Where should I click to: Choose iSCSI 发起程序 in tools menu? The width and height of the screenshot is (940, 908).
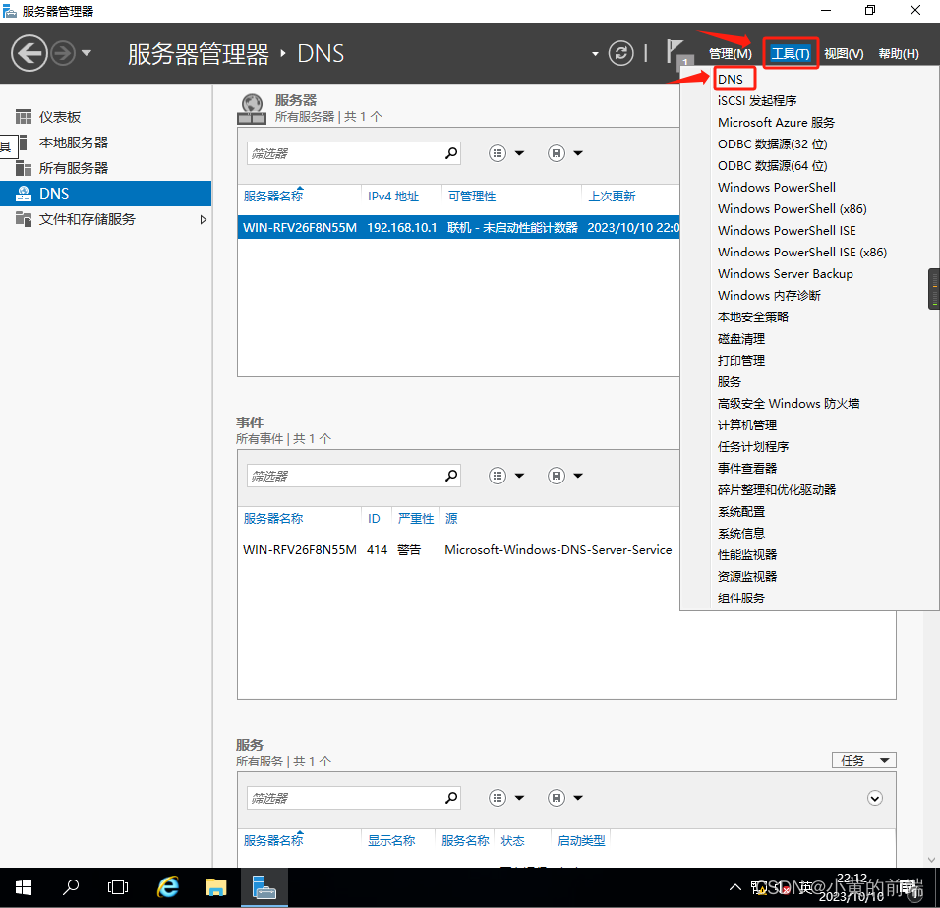[x=757, y=100]
